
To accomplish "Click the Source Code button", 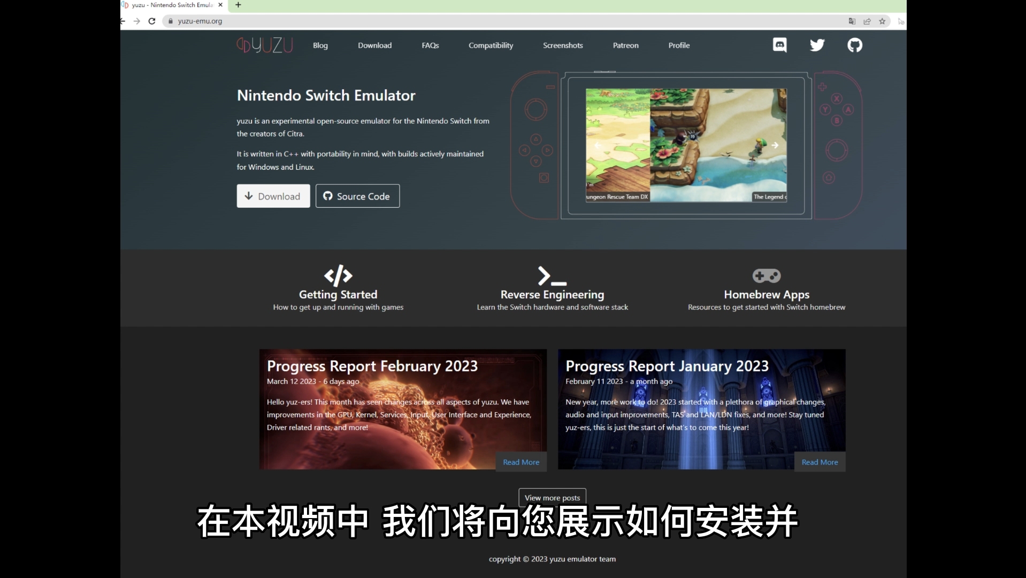I will [x=357, y=196].
